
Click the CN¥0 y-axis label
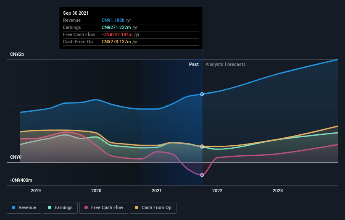point(16,157)
